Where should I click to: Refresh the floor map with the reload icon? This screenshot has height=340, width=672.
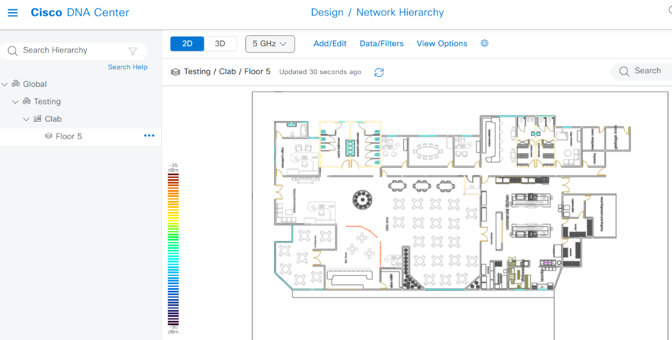(379, 72)
